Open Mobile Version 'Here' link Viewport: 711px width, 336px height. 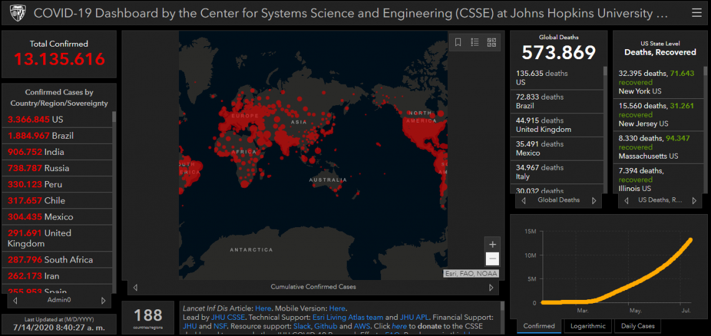pos(337,309)
